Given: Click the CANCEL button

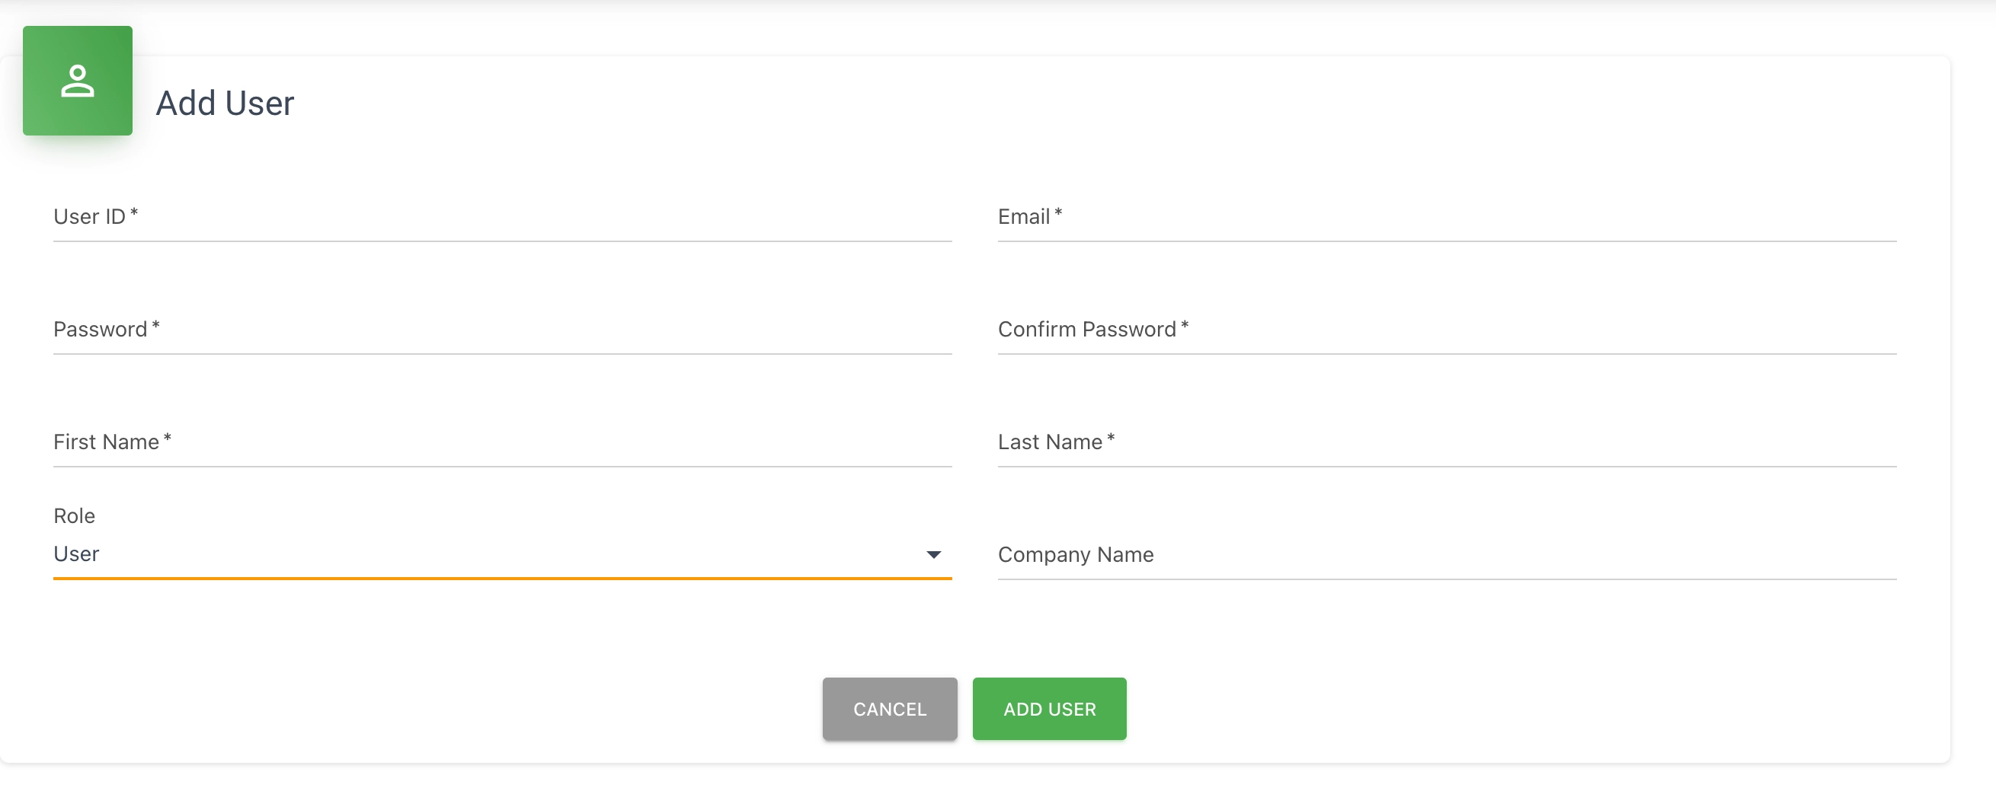Looking at the screenshot, I should pyautogui.click(x=890, y=709).
